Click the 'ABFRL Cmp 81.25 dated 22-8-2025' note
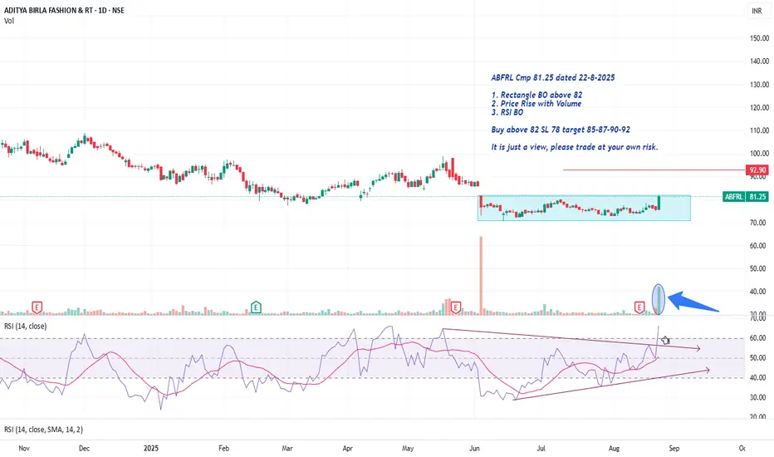 click(x=553, y=77)
